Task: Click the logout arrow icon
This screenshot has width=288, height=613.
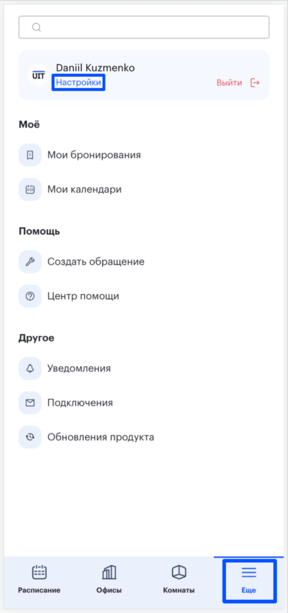Action: pos(255,83)
